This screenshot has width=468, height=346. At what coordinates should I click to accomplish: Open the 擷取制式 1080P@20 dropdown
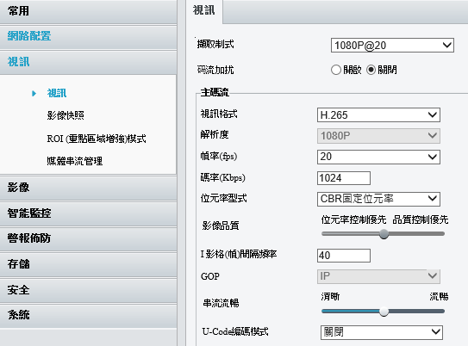click(x=392, y=46)
